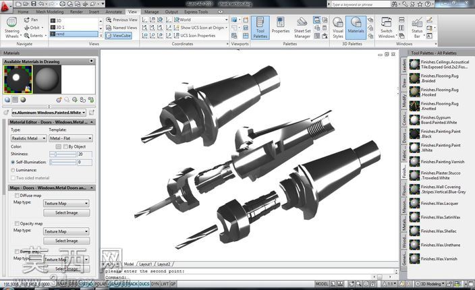Open the Switch Windows menu

point(387,28)
